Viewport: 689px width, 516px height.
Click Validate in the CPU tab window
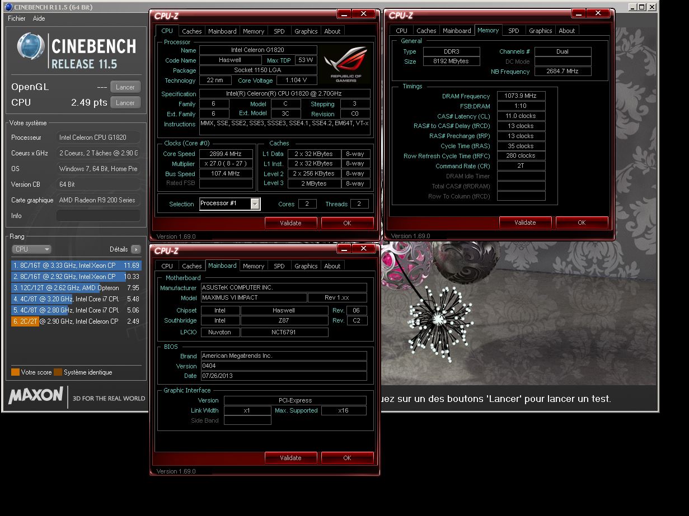(291, 223)
